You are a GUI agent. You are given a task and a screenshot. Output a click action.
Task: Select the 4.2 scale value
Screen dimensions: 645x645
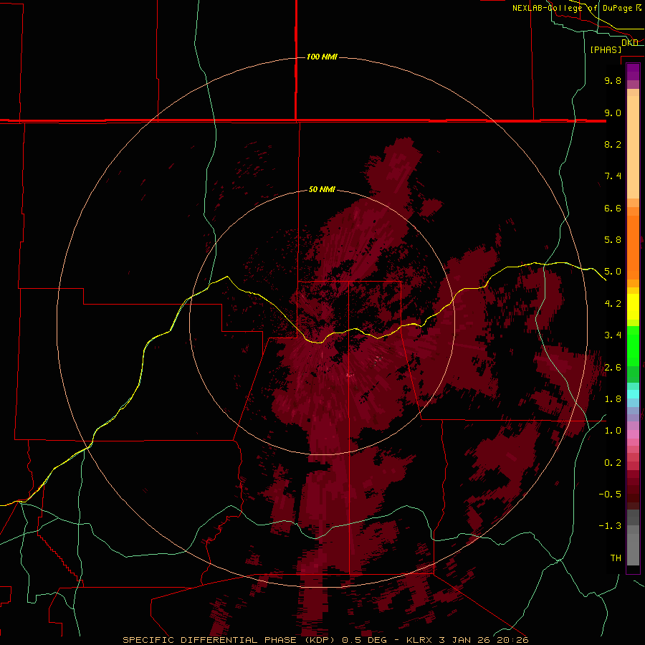[613, 304]
